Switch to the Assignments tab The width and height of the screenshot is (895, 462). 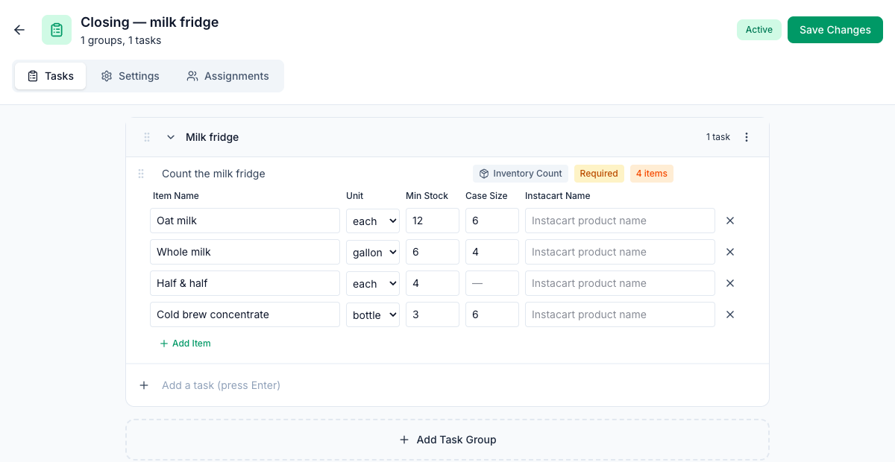[227, 76]
